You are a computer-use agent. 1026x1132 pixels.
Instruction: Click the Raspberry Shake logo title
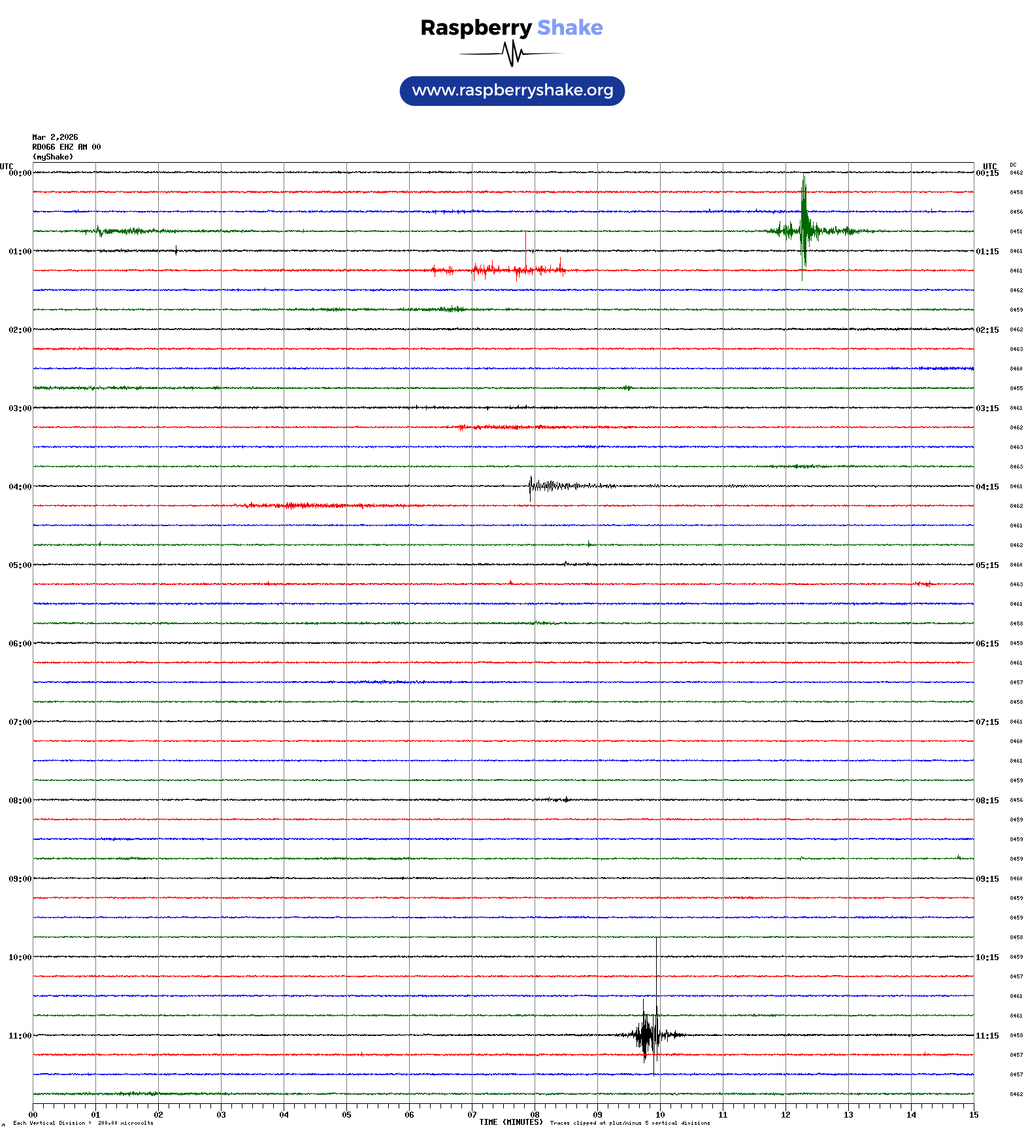511,27
